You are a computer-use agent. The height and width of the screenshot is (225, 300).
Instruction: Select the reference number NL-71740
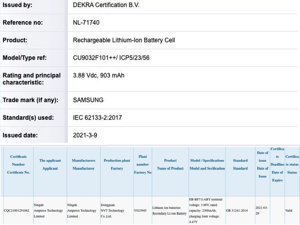(x=86, y=23)
